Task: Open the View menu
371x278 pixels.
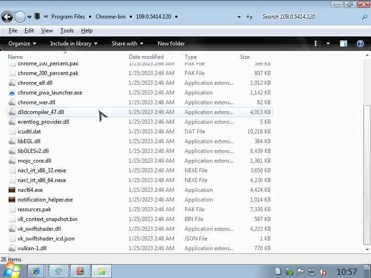Action: click(47, 31)
